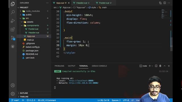Change encoding via UTF-8 status item
The width and height of the screenshot is (182, 102).
click(x=126, y=100)
